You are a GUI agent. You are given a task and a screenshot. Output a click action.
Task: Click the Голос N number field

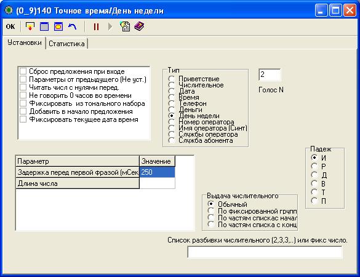pos(270,74)
